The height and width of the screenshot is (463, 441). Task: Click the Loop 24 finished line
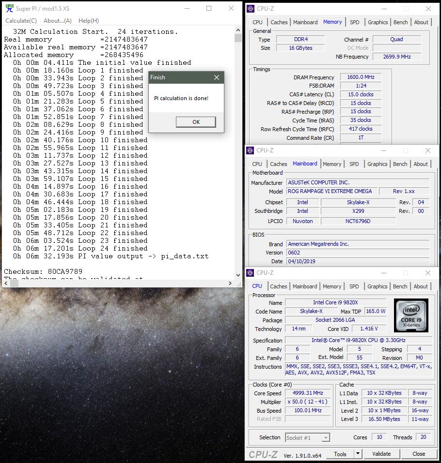click(80, 249)
